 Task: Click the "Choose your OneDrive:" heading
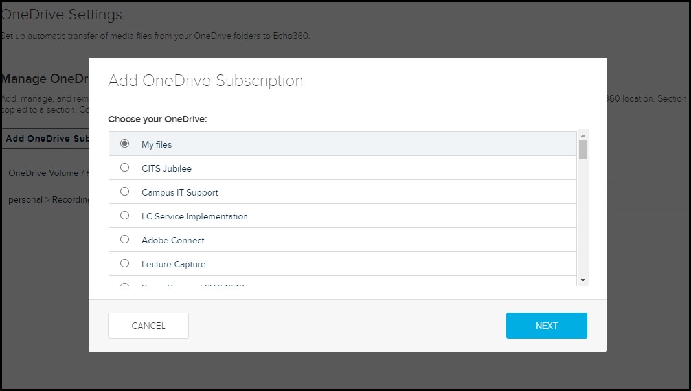pos(157,119)
